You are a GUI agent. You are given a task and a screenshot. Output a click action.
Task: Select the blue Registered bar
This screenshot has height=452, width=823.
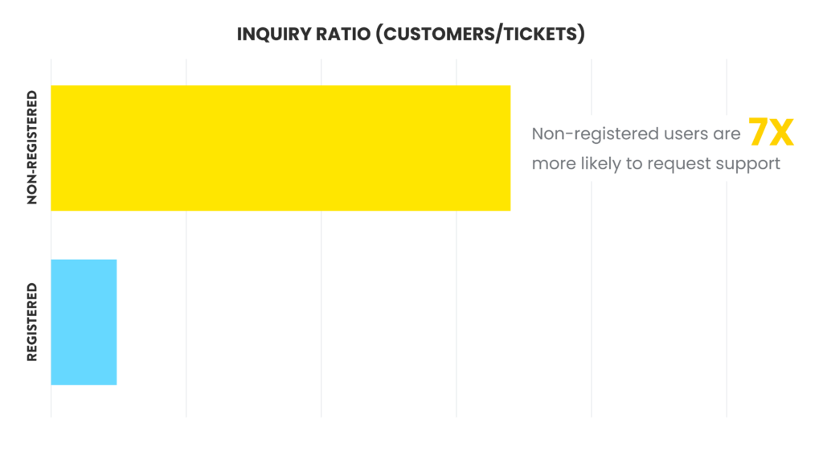tap(84, 323)
